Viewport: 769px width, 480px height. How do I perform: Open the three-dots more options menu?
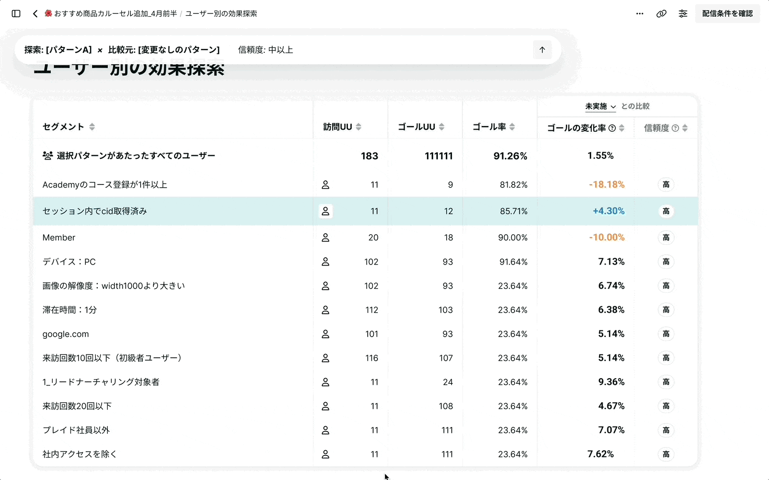click(x=640, y=14)
